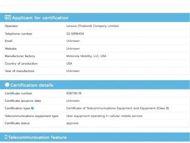
Task: Click the Motorola Mobility, LLC, USA value
Action: pos(86,56)
